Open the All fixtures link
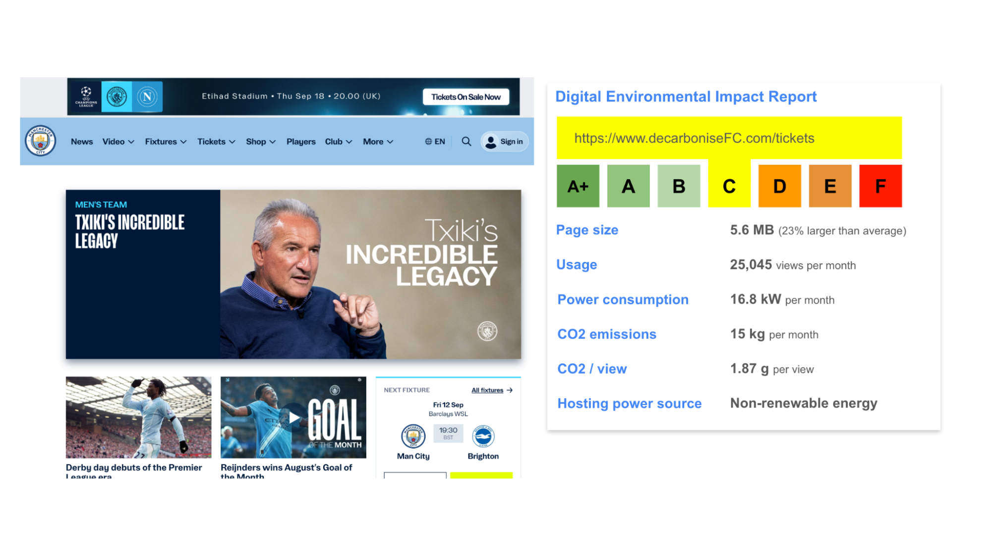Image resolution: width=991 pixels, height=557 pixels. [x=487, y=390]
